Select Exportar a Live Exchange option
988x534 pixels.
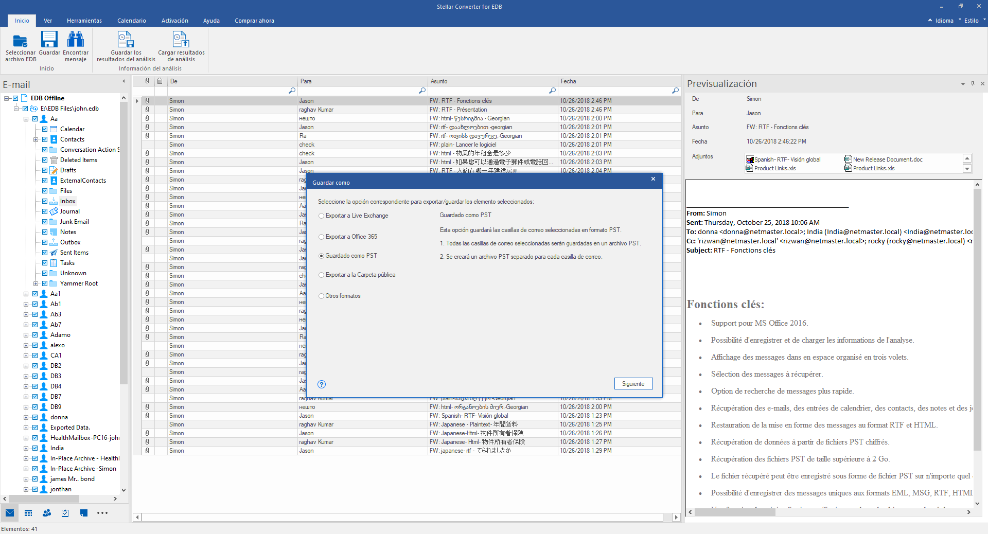(353, 216)
